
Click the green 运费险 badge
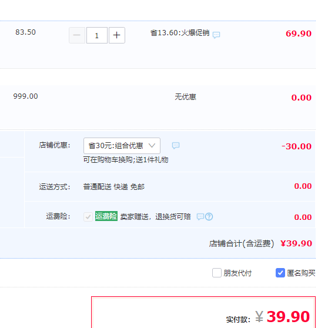(x=106, y=216)
